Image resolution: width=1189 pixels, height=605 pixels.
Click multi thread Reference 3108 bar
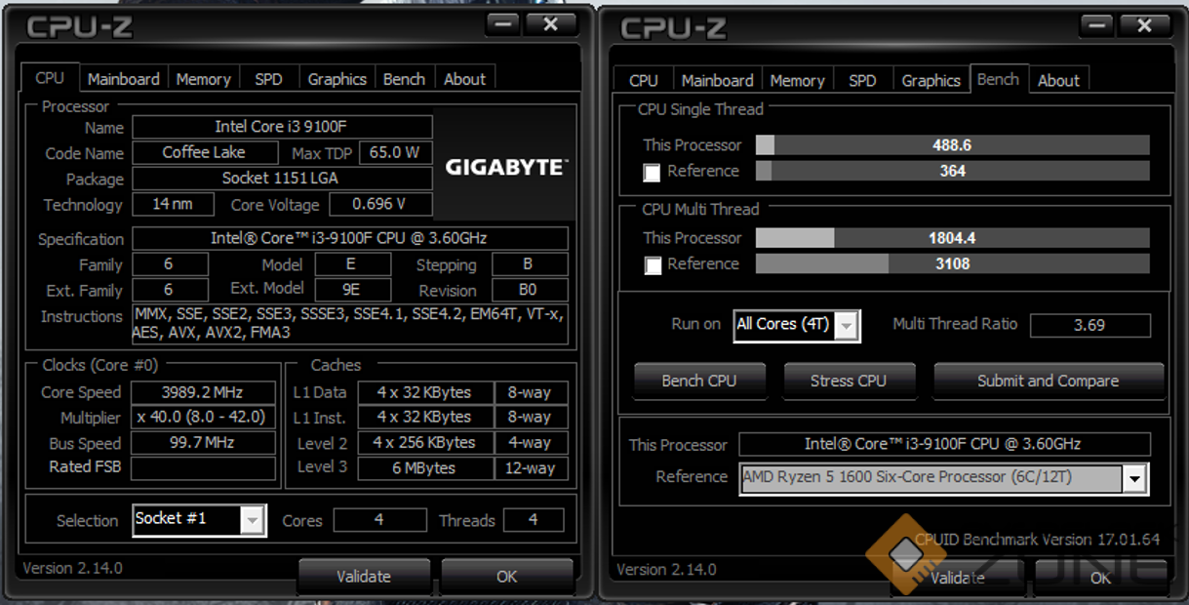pos(953,263)
